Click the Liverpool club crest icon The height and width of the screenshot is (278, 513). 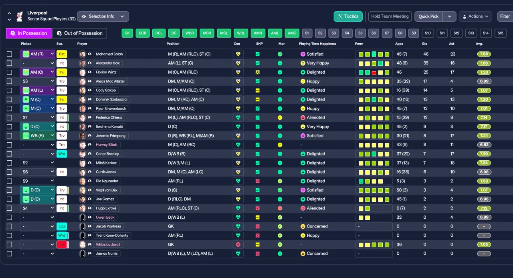(19, 16)
